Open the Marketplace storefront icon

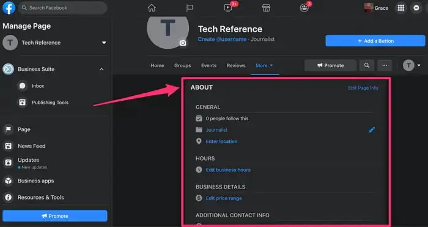coord(266,8)
